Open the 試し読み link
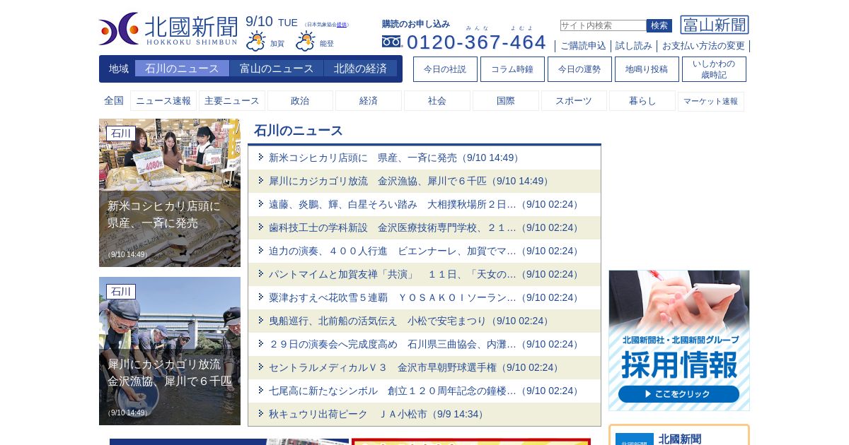 (634, 46)
